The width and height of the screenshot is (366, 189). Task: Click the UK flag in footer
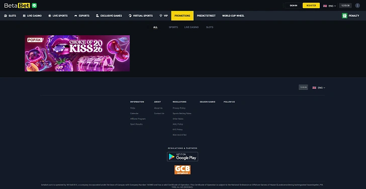314,88
